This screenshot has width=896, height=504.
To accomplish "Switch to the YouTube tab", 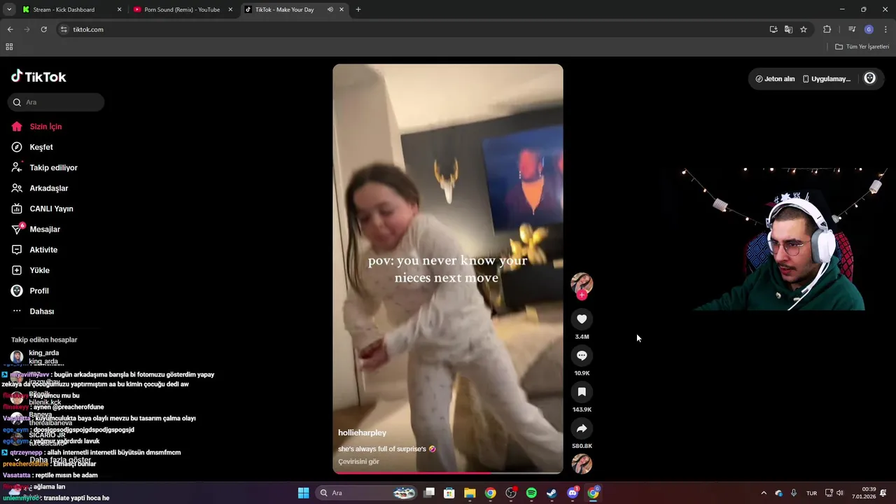I will tap(182, 10).
